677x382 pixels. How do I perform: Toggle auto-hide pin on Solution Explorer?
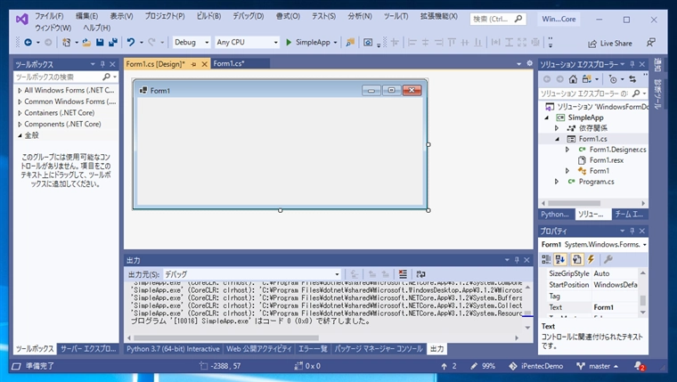tap(632, 64)
